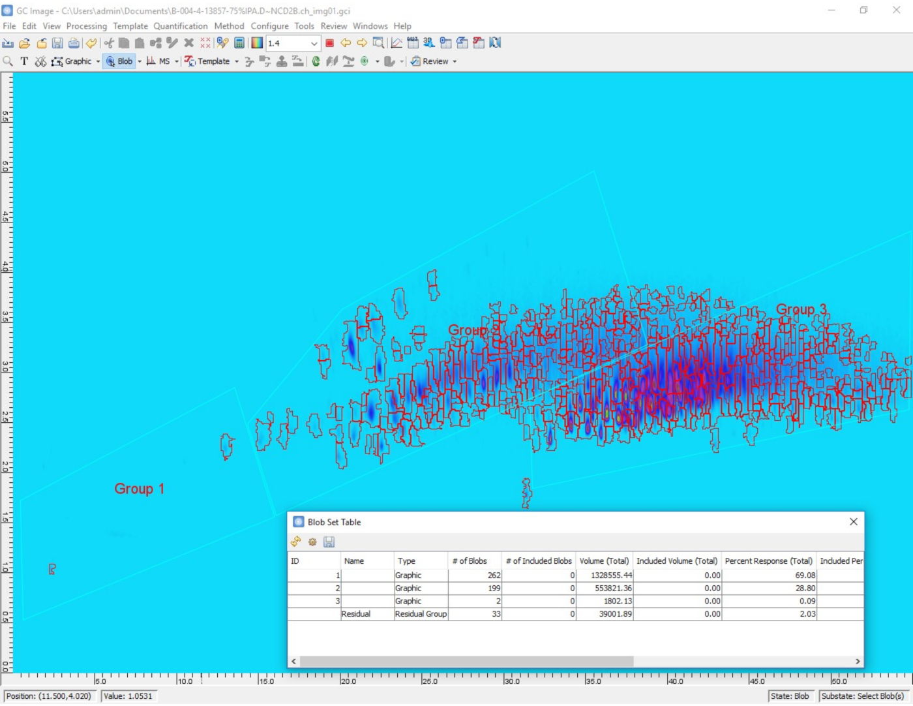Click the colormap gradient icon
Image resolution: width=913 pixels, height=706 pixels.
pyautogui.click(x=257, y=43)
